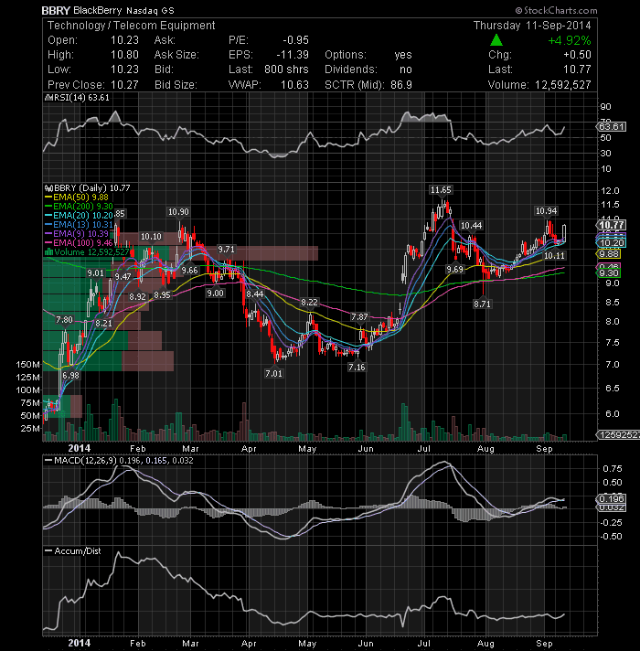Click the 150M volume scale label

[27, 365]
